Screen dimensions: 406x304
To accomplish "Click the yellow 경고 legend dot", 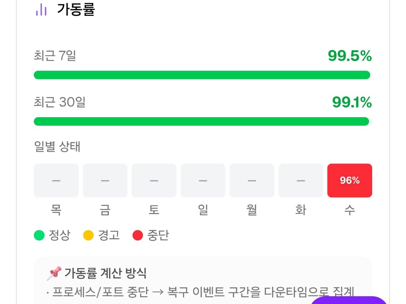I will [88, 235].
